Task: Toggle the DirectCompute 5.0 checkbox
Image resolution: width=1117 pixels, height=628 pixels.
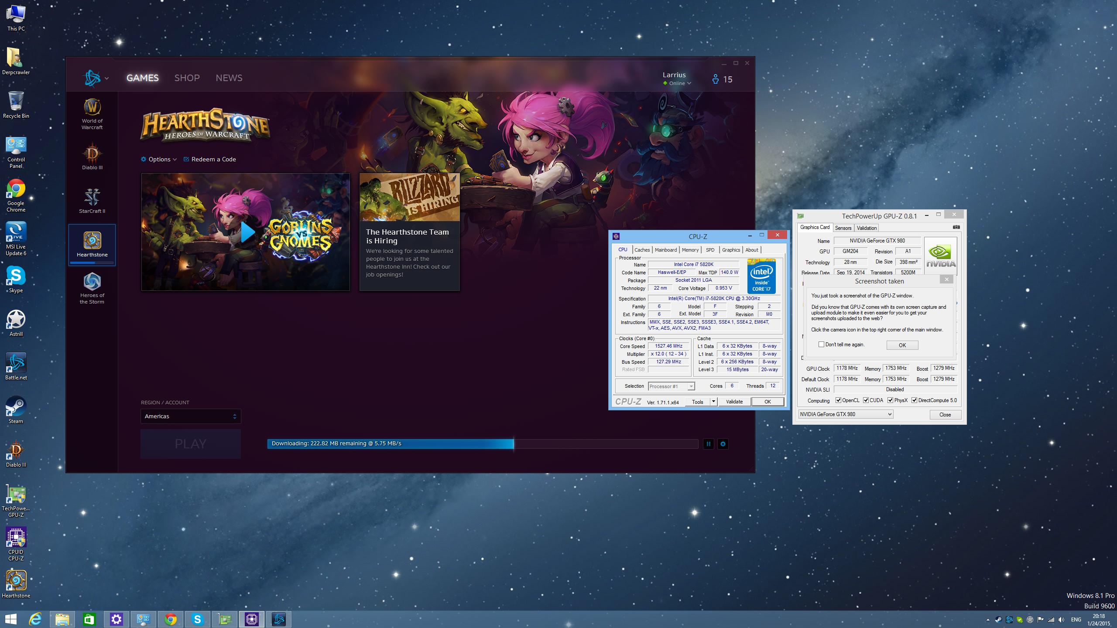Action: 914,400
